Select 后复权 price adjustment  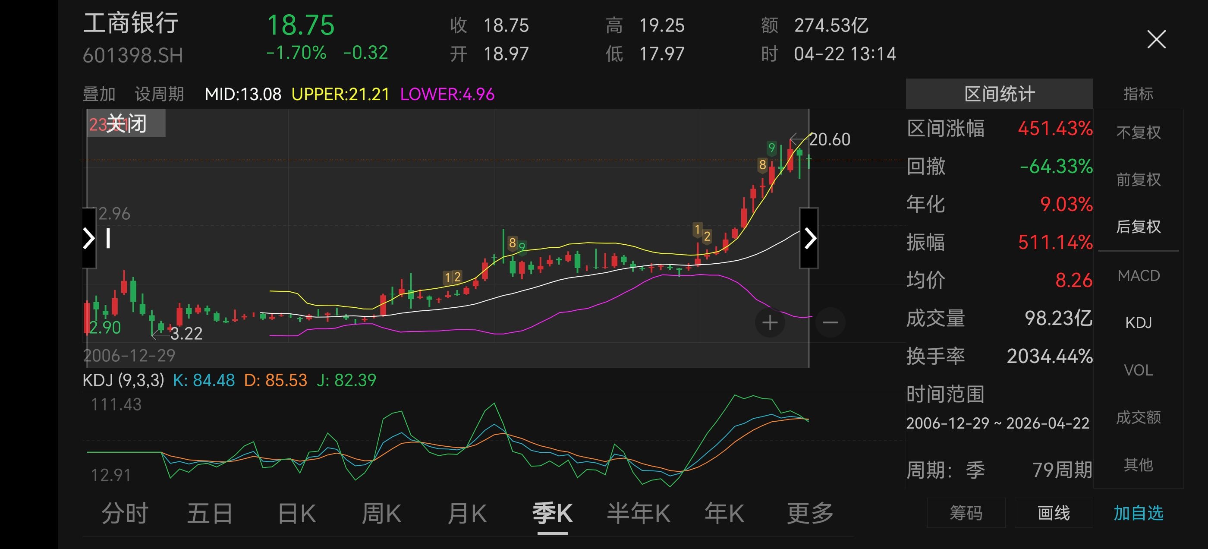pos(1138,227)
